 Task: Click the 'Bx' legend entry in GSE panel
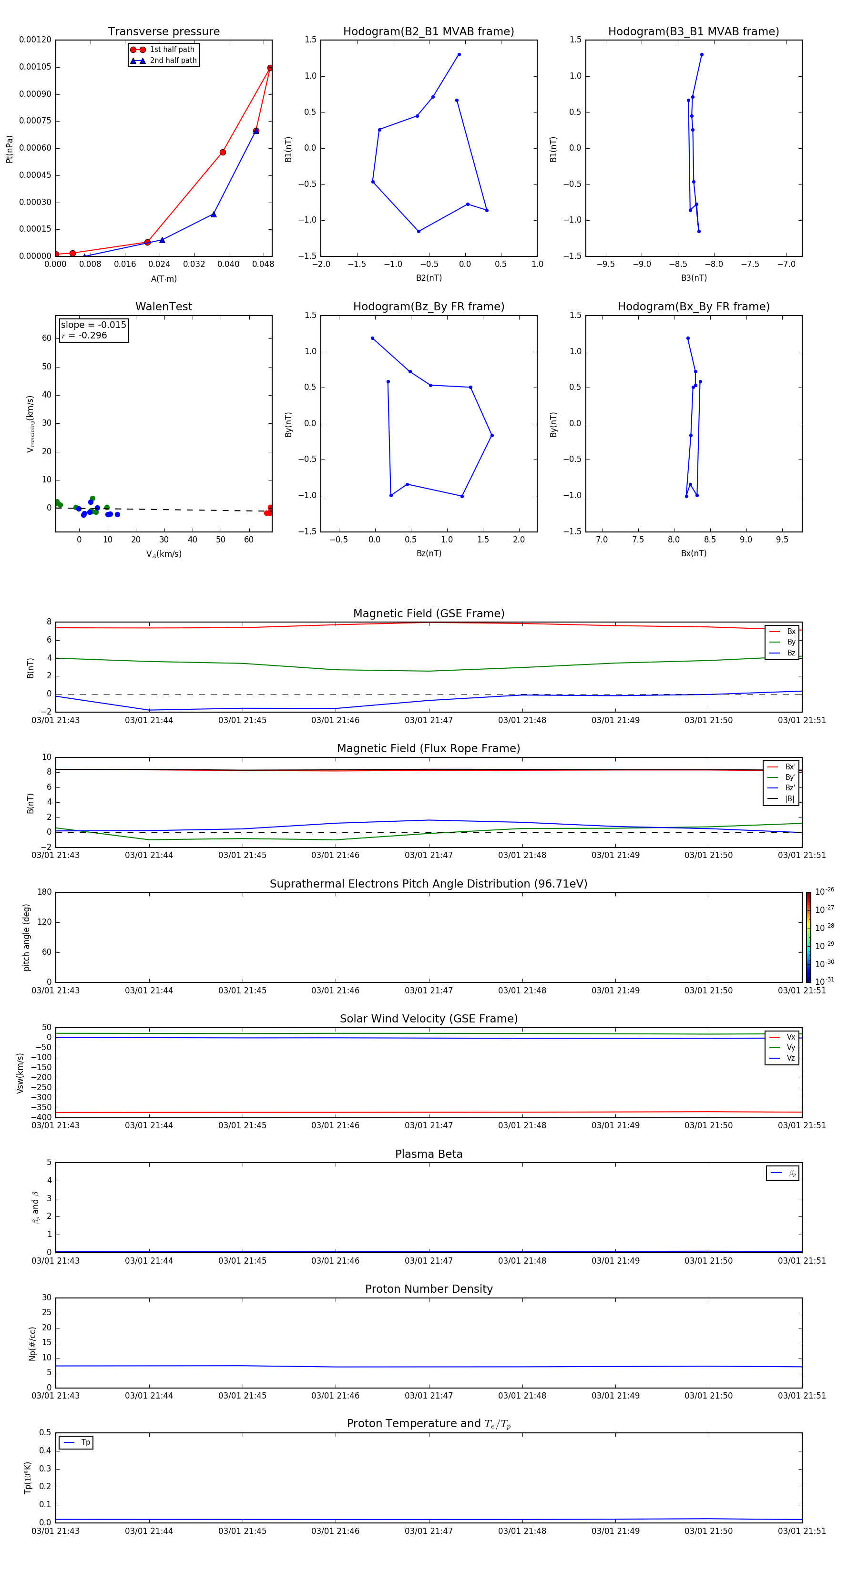782,632
